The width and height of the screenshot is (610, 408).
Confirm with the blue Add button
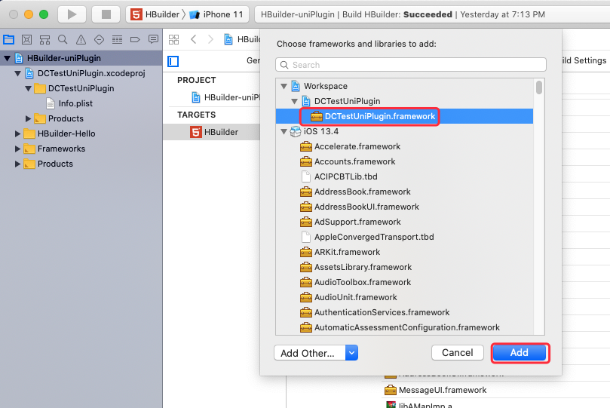tap(520, 353)
